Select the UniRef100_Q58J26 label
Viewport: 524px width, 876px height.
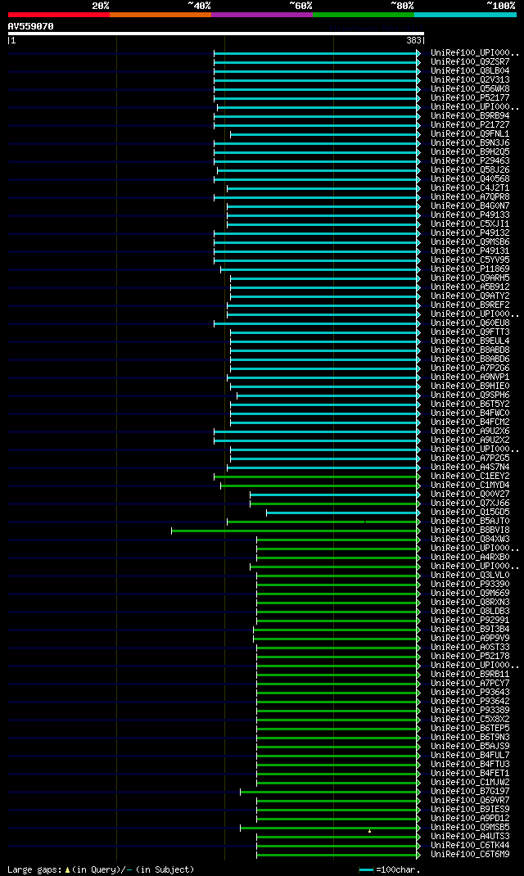[x=470, y=169]
